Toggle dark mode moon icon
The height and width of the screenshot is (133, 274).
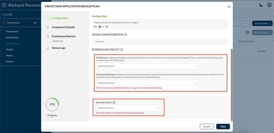pyautogui.click(x=262, y=5)
